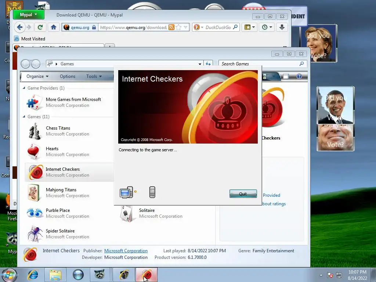
Task: Collapse the Game Providers group
Action: coord(24,88)
